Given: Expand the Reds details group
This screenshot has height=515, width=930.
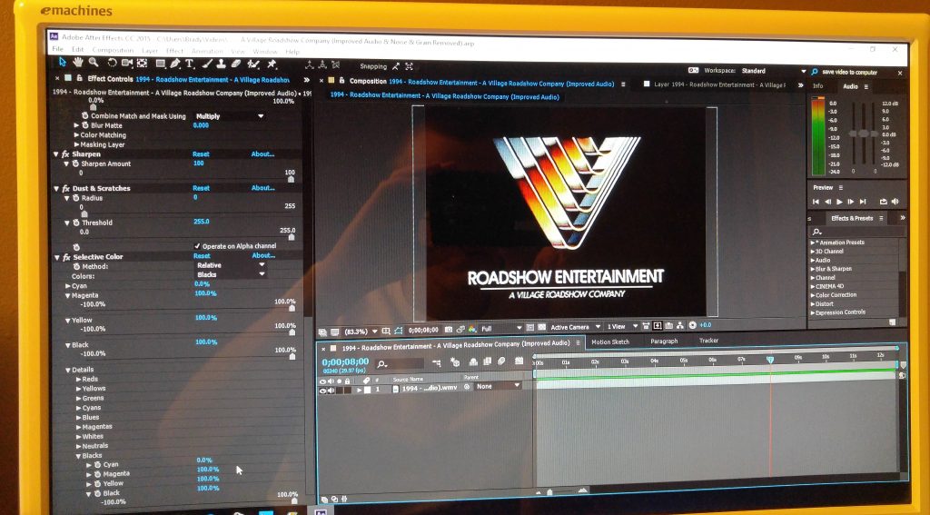Looking at the screenshot, I should coord(79,379).
